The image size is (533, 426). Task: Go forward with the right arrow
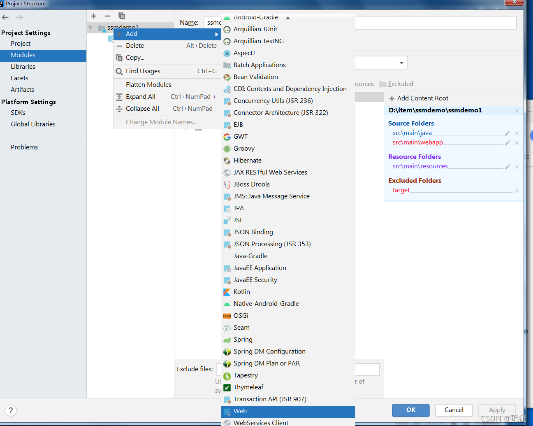pos(19,17)
